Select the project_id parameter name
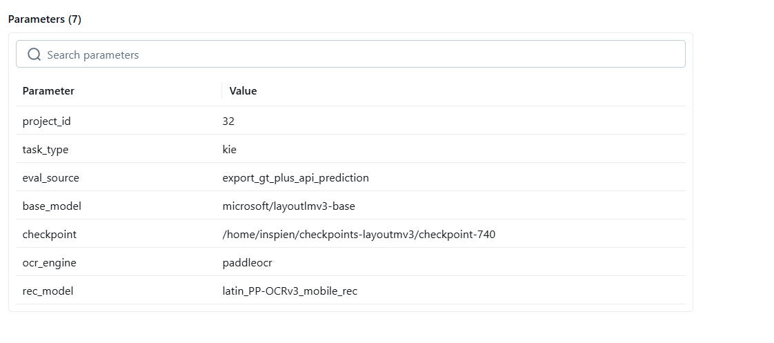Screen dimensions: 774x343 [x=47, y=121]
